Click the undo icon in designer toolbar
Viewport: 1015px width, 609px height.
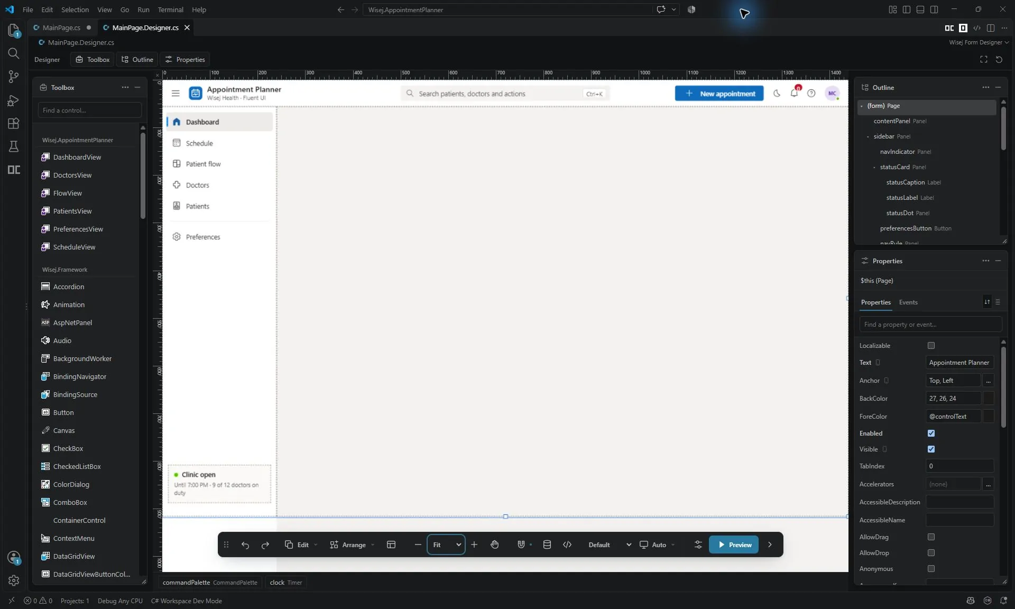[x=245, y=545]
